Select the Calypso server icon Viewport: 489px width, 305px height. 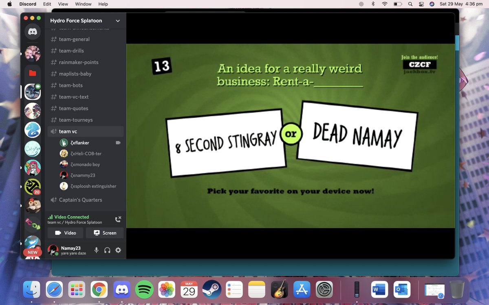tap(33, 149)
